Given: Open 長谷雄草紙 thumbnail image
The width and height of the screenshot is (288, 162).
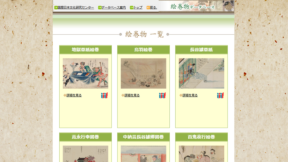Looking at the screenshot, I should click(202, 74).
